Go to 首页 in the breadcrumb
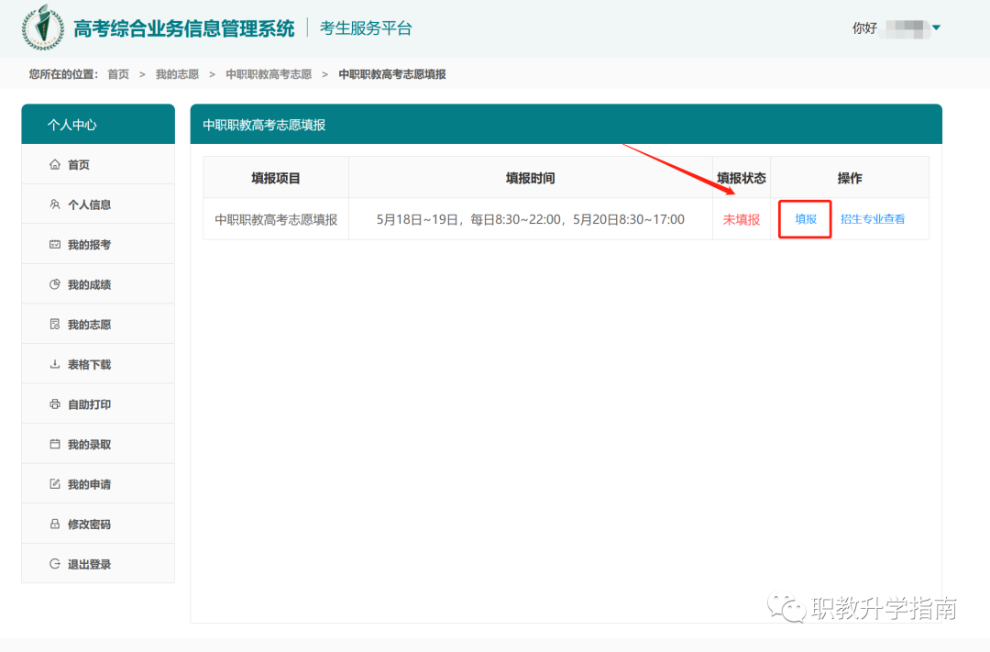 coord(118,74)
